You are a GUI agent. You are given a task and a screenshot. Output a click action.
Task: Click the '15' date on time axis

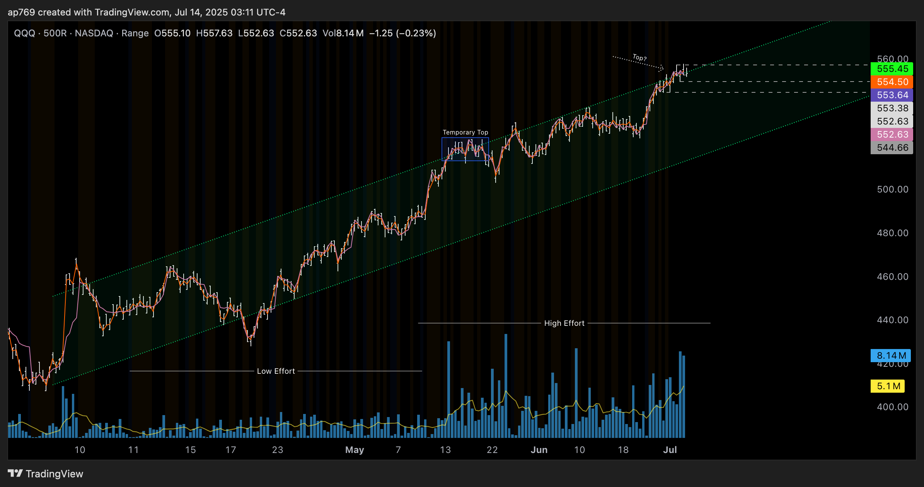coord(191,450)
